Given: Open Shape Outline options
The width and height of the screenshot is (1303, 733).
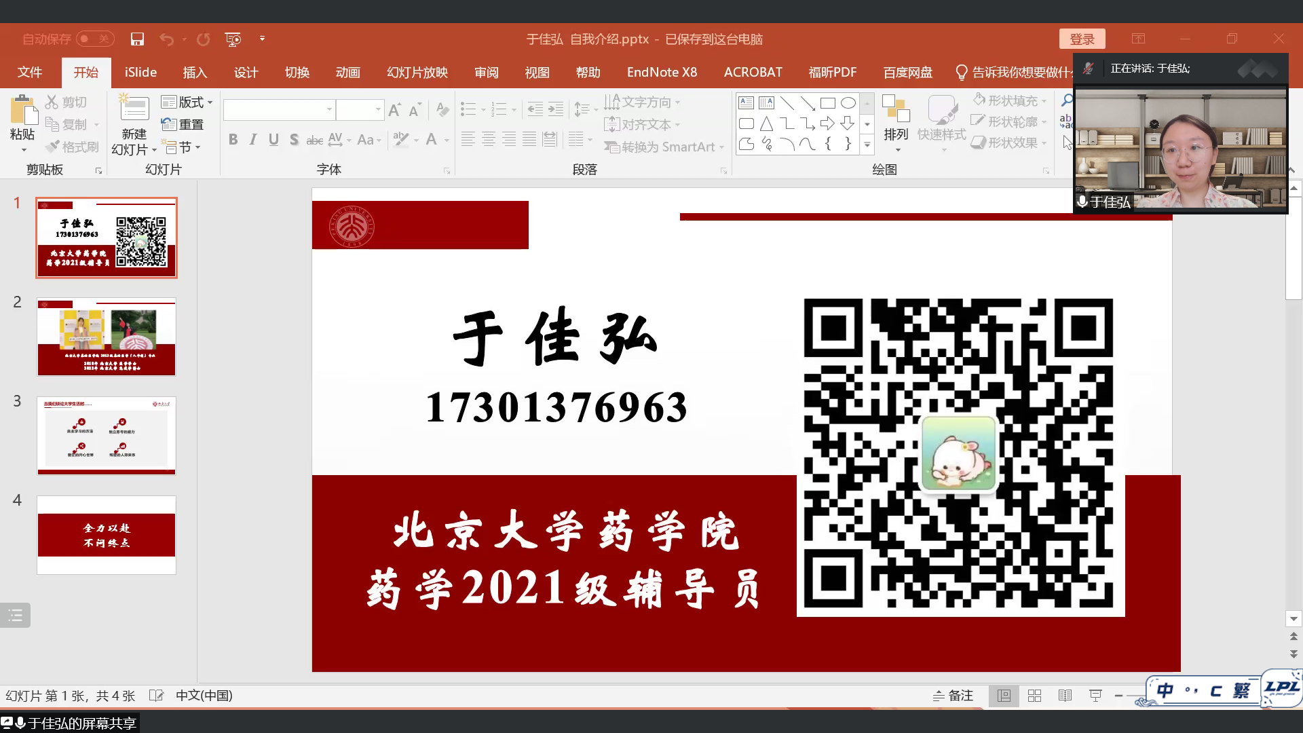Looking at the screenshot, I should (1009, 121).
